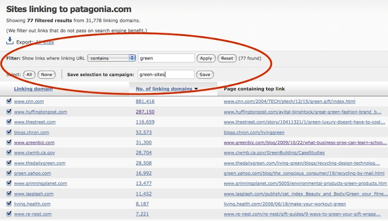The image size is (388, 221).
Task: Save selection to campaign
Action: (205, 75)
